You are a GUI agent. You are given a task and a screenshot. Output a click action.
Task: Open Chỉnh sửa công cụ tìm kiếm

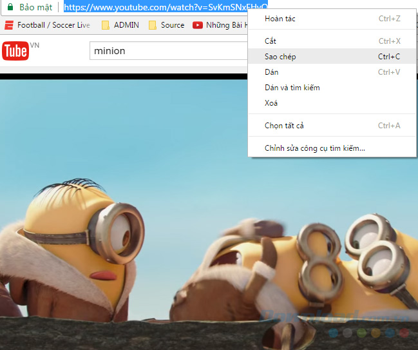coord(314,148)
